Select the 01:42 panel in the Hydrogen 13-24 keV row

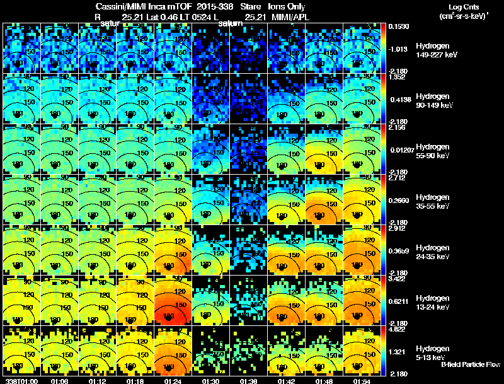coord(287,300)
